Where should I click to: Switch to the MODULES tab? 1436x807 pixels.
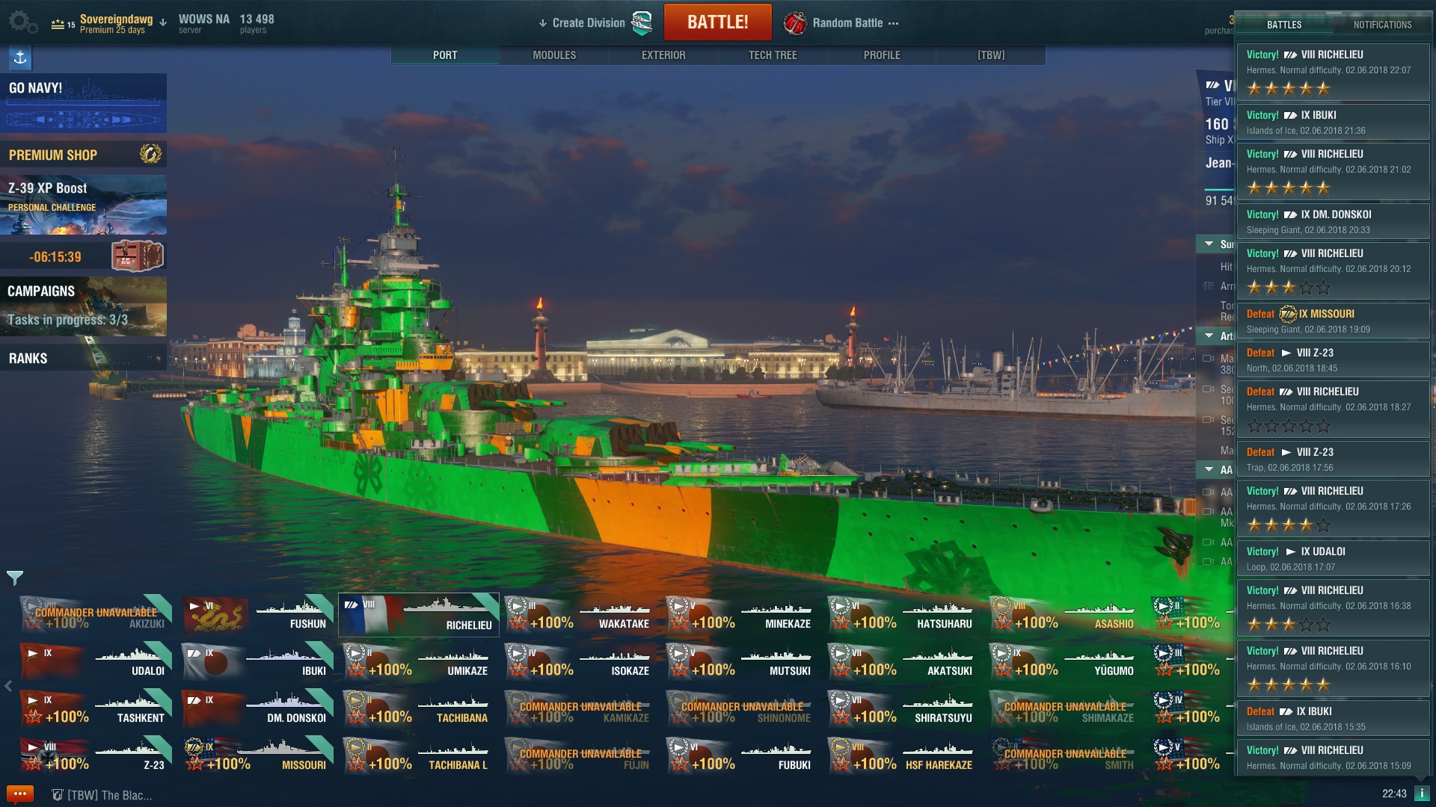[x=554, y=55]
